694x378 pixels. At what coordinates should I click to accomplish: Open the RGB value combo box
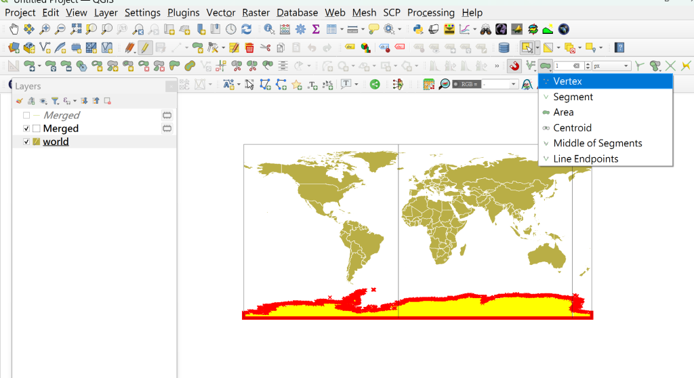click(x=499, y=84)
